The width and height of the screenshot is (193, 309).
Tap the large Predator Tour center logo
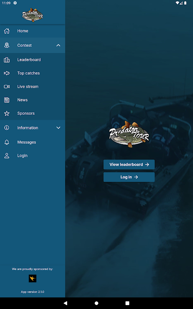tap(129, 134)
